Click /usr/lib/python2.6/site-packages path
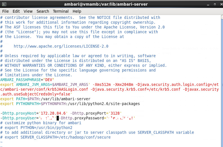223x147 pixels. (104, 104)
